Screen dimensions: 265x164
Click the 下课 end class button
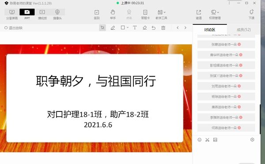coord(251,15)
